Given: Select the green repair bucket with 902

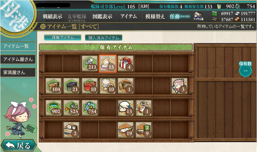Looking at the screenshot, I should [54, 108].
